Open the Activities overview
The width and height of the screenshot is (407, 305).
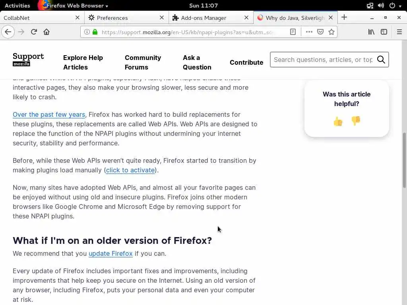pos(17,6)
